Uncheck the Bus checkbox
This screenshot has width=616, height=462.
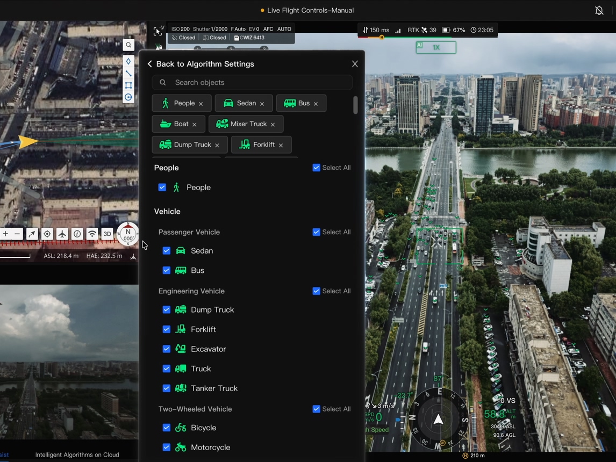(x=167, y=270)
